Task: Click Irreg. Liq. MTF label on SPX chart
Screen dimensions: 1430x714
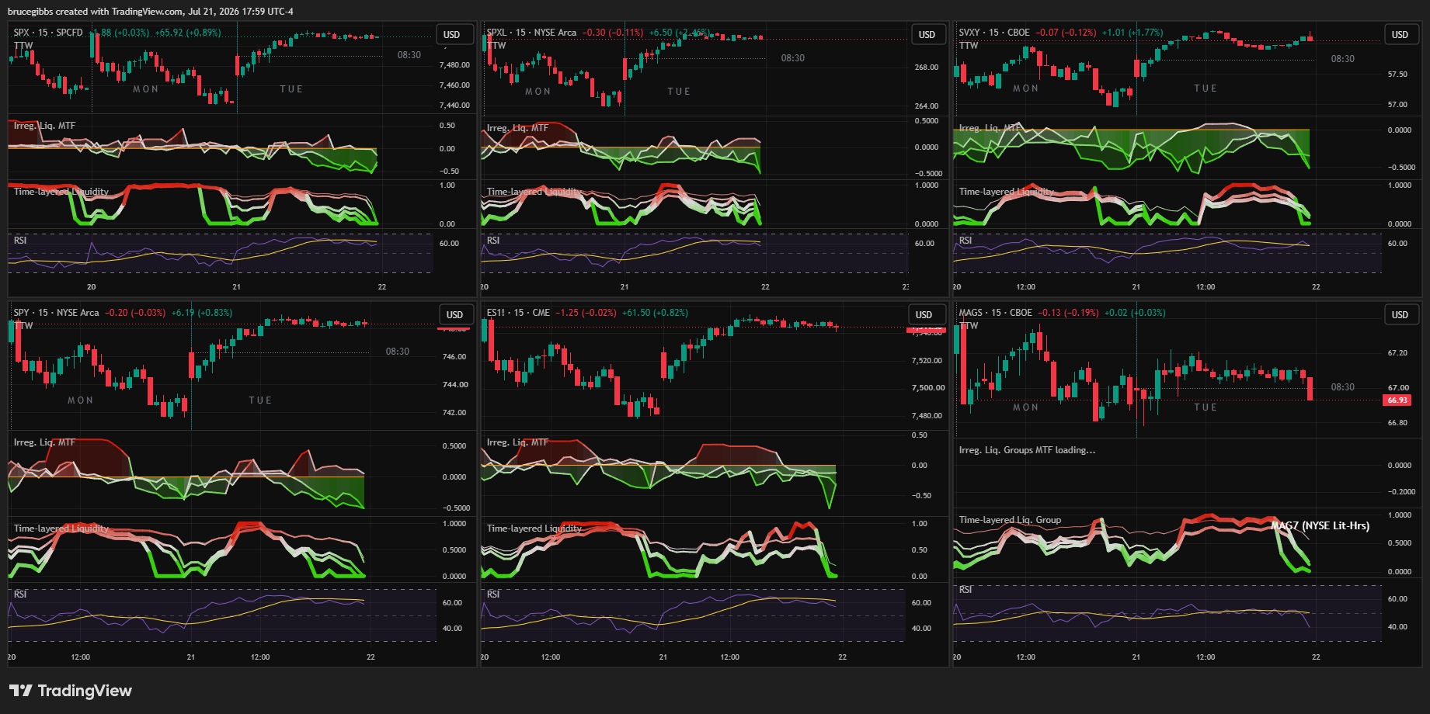Action: pos(44,126)
